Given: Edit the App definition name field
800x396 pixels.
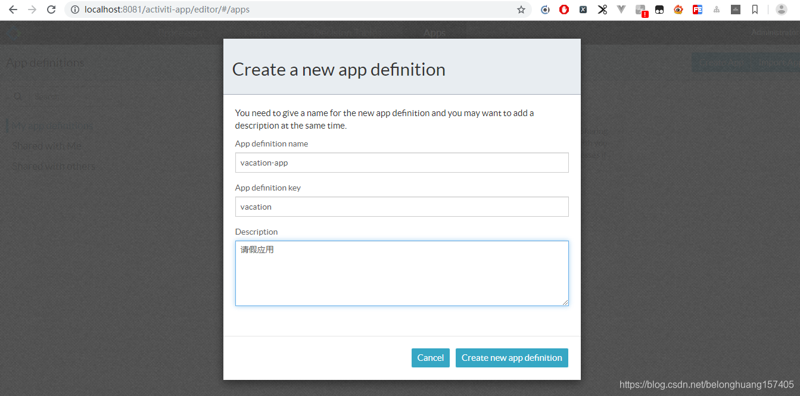Looking at the screenshot, I should (402, 163).
